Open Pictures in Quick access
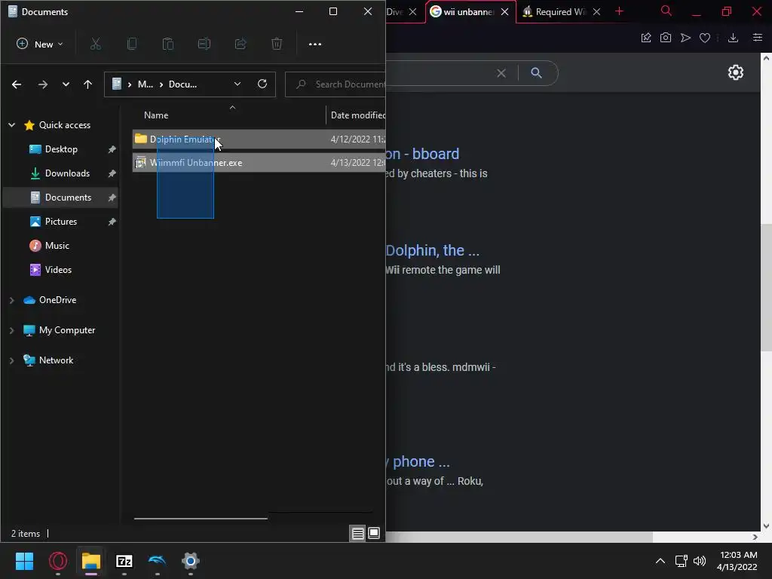Screen dimensions: 772x579 (61, 222)
